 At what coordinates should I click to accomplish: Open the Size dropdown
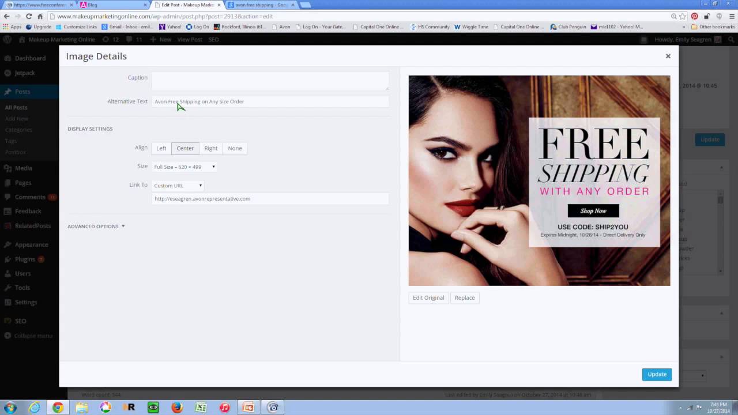tap(184, 167)
